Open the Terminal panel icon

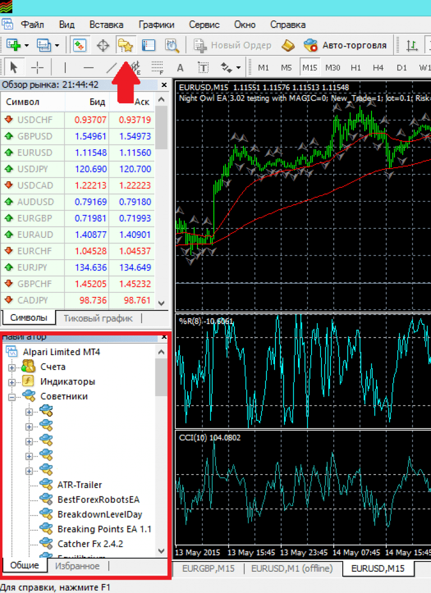click(x=149, y=45)
